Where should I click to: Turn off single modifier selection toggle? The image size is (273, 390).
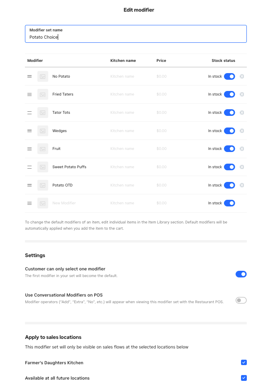[241, 274]
